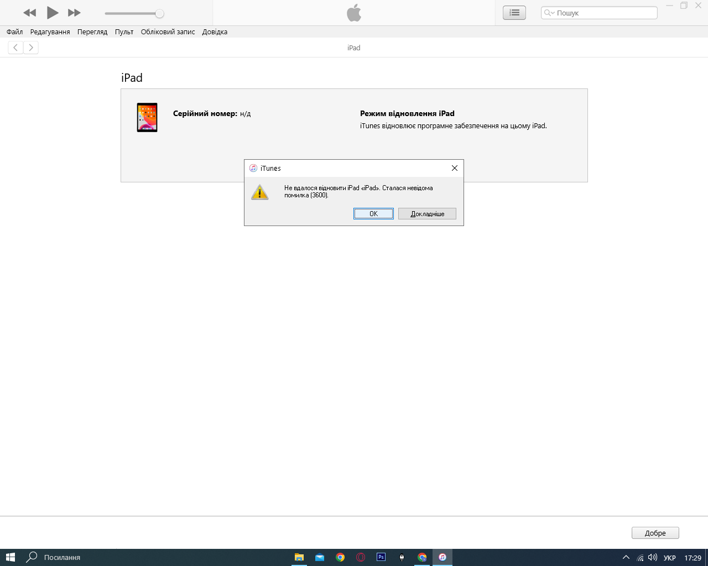
Task: Click the iPad heading above the device panel
Action: click(132, 78)
